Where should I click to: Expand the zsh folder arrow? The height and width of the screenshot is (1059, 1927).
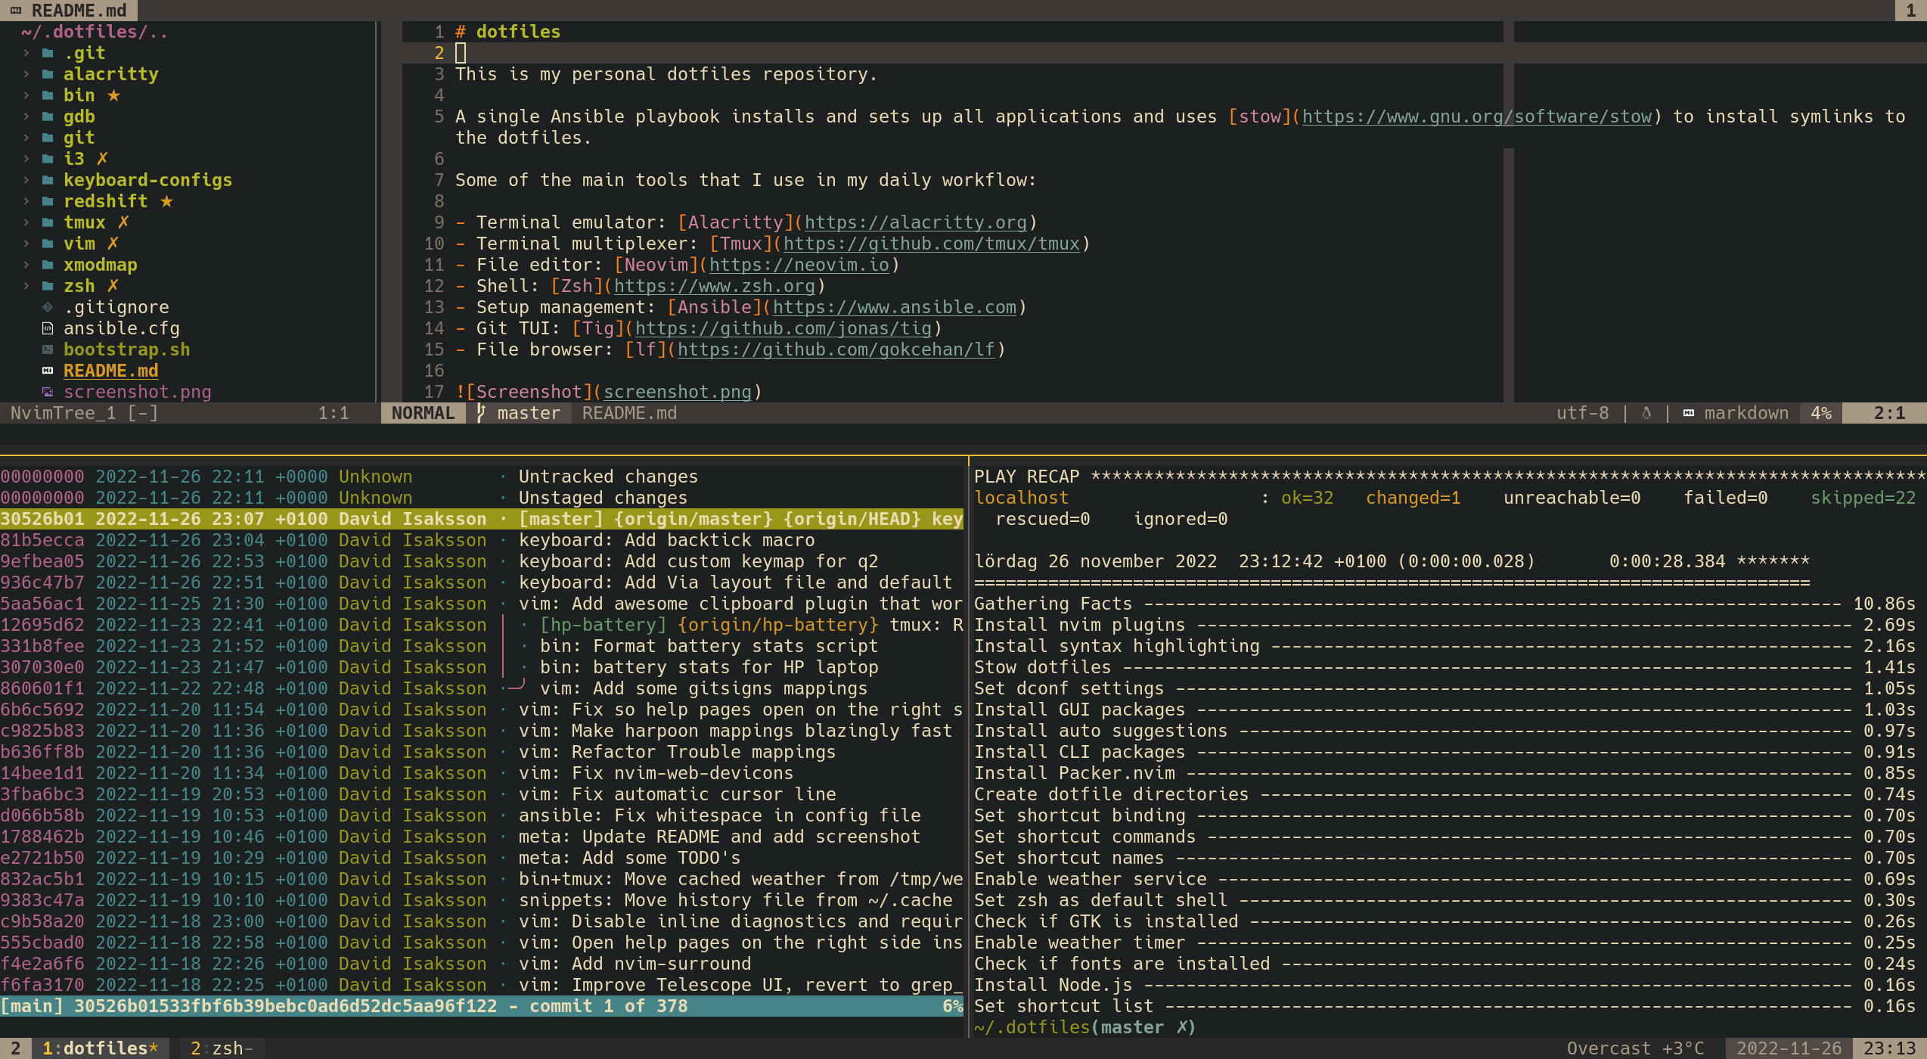pyautogui.click(x=26, y=286)
